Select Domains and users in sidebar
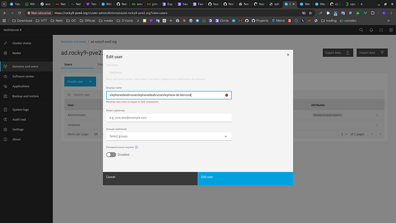Viewport: 396px width, 223px height. tap(26, 67)
